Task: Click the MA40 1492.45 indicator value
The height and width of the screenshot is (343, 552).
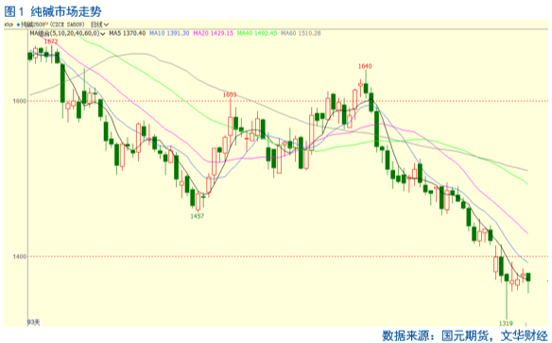Action: coord(257,33)
